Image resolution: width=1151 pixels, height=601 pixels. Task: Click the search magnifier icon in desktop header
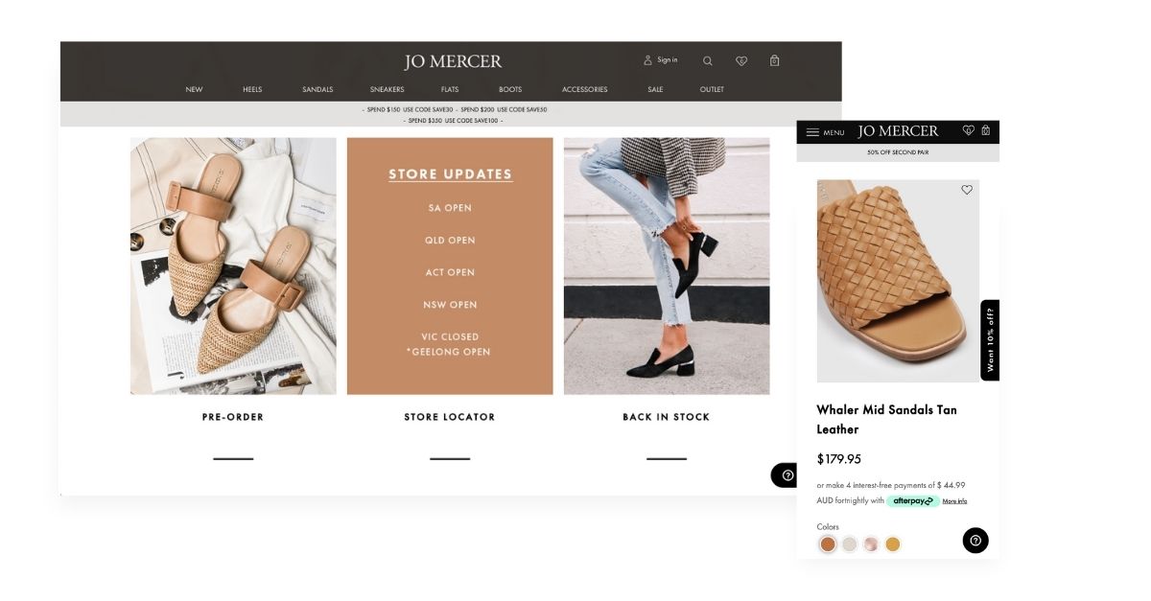(708, 61)
